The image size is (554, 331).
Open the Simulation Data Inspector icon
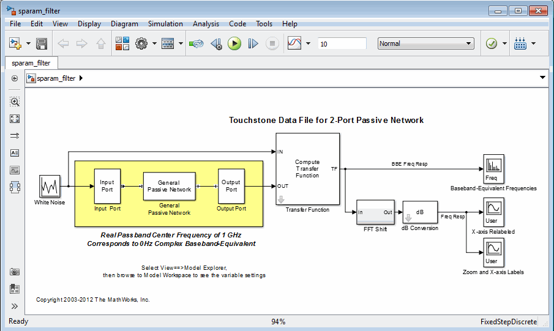coord(294,43)
